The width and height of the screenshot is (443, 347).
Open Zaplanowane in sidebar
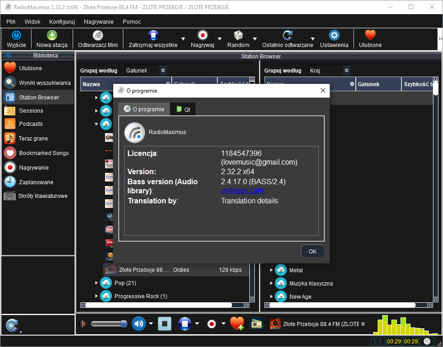(x=38, y=182)
